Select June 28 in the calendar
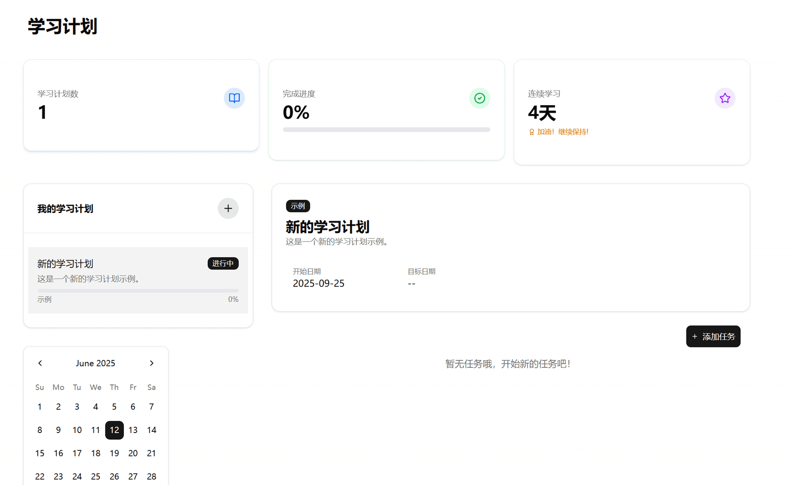The image size is (793, 485). click(152, 476)
